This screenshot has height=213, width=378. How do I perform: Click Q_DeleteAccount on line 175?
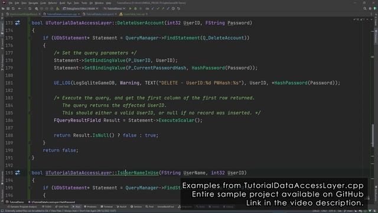click(223, 38)
